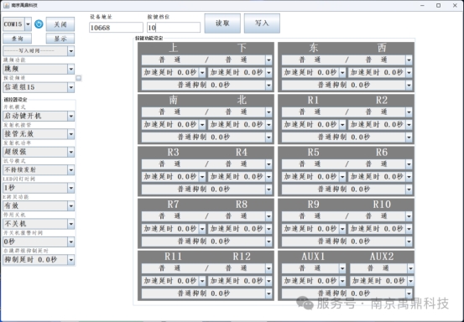Open the 普通 mode dropdown under AUX2
The height and width of the screenshot is (322, 464).
(x=382, y=268)
